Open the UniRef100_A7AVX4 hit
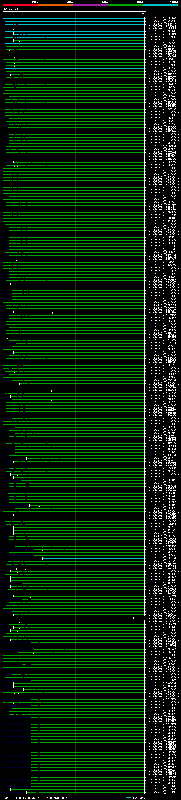This screenshot has height=800, width=181. (162, 683)
